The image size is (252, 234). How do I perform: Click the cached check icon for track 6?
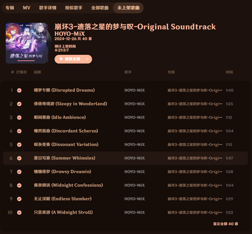coord(19,158)
